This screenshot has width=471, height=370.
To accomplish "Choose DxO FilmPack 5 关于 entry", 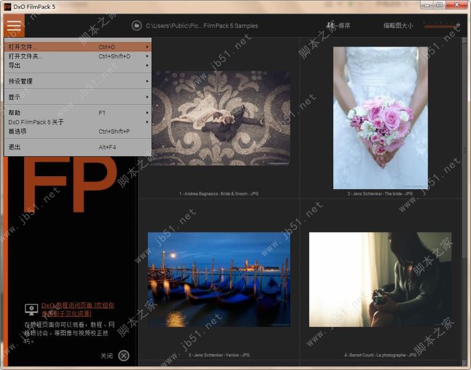I will coord(78,122).
